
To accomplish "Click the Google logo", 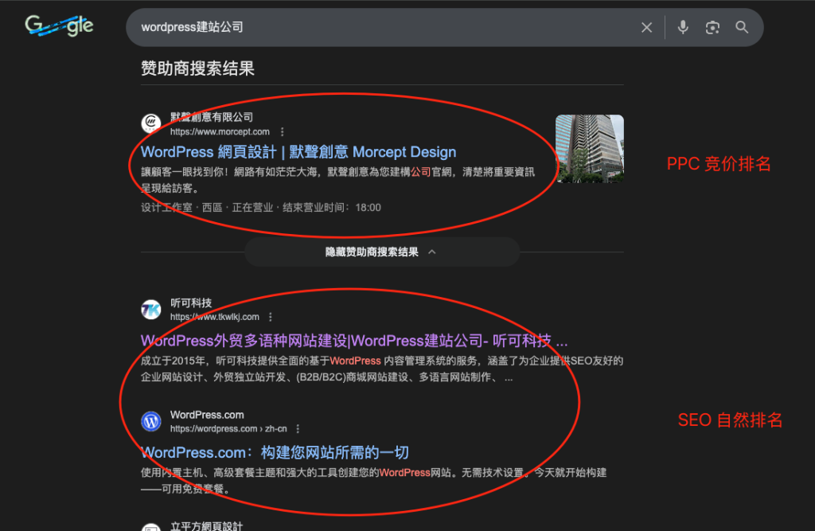I will pos(59,26).
